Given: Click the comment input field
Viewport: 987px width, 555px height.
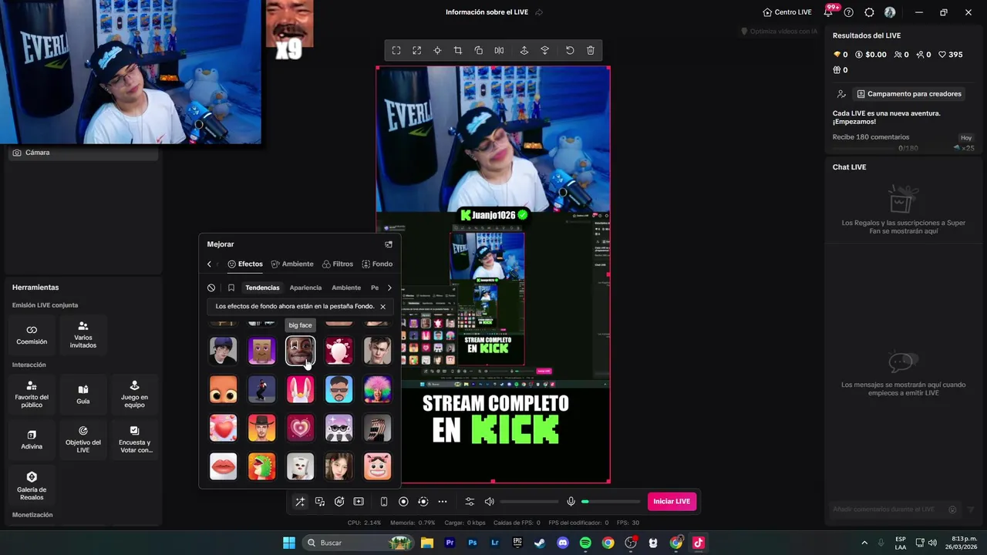Looking at the screenshot, I should 894,510.
